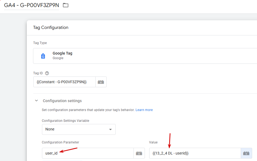Image resolution: width=257 pixels, height=161 pixels.
Task: Click the Configuration Settings Variable label
Action: (65, 121)
